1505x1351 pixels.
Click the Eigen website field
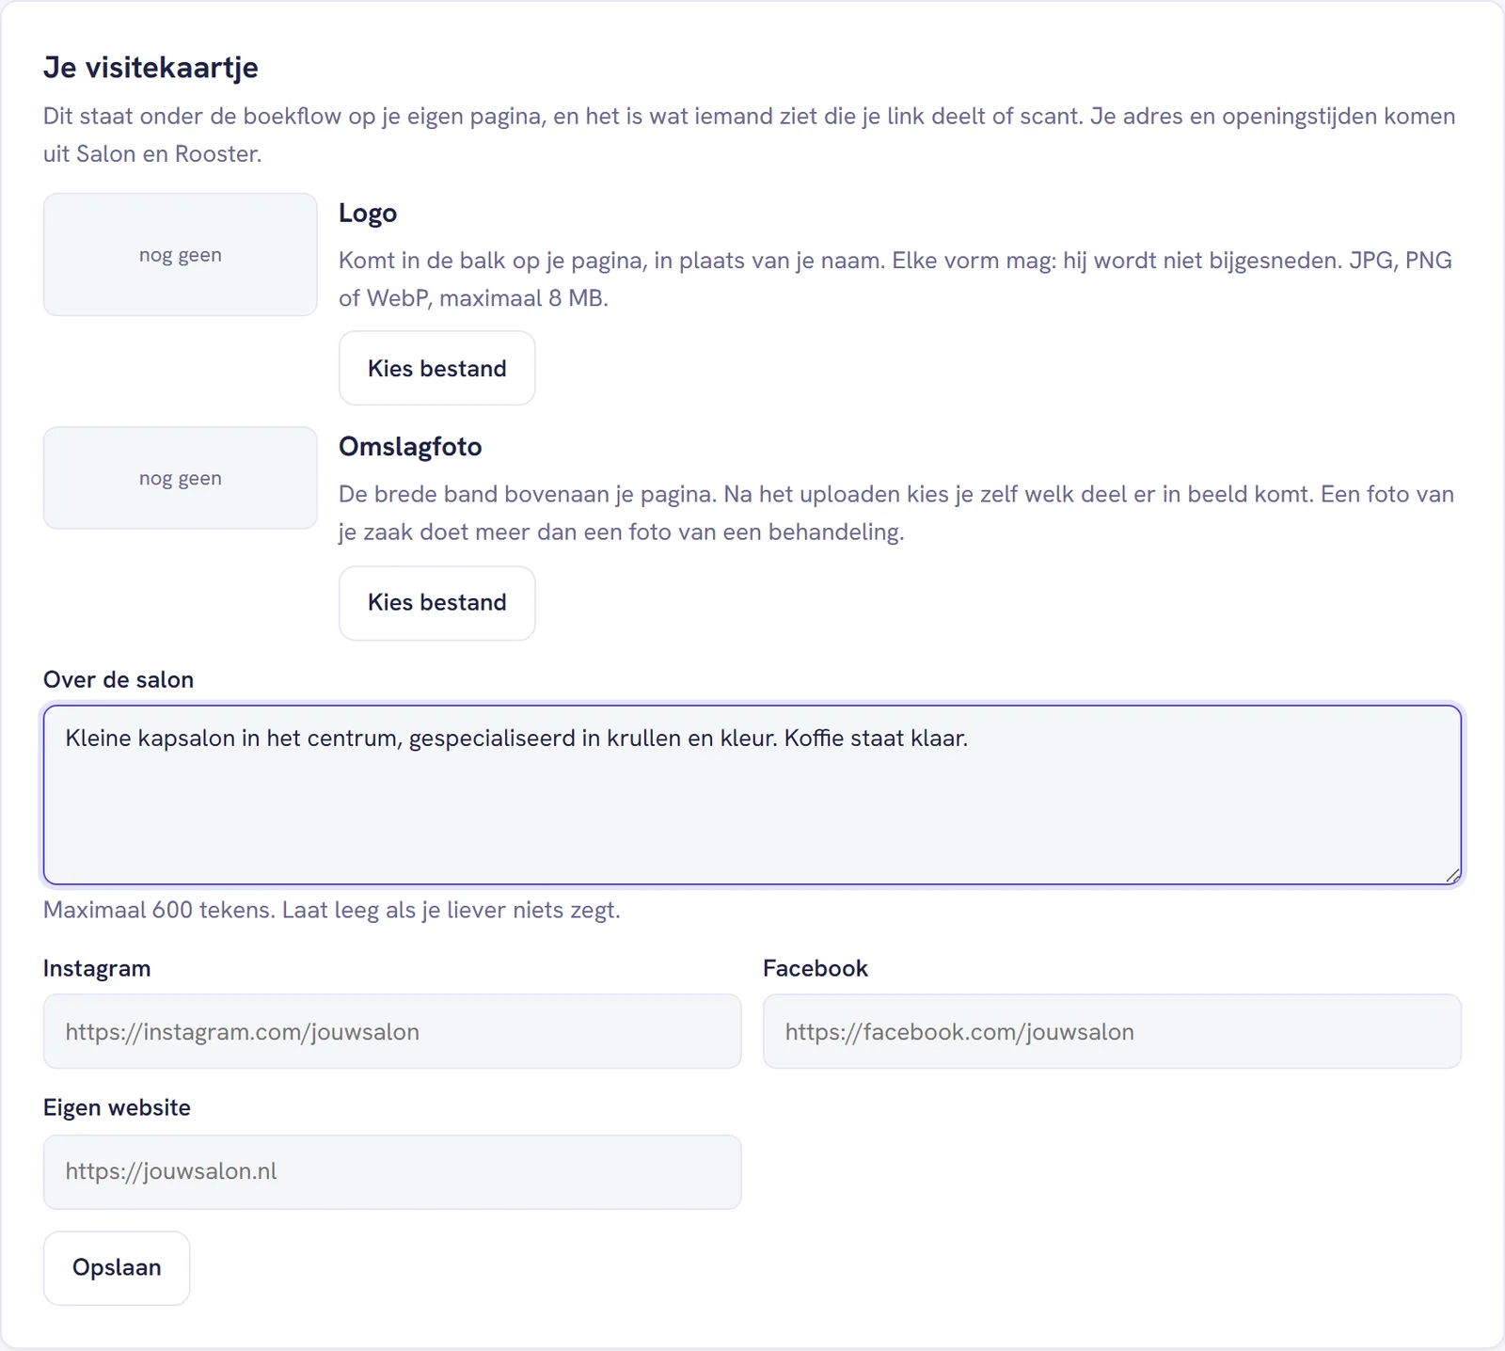[392, 1172]
